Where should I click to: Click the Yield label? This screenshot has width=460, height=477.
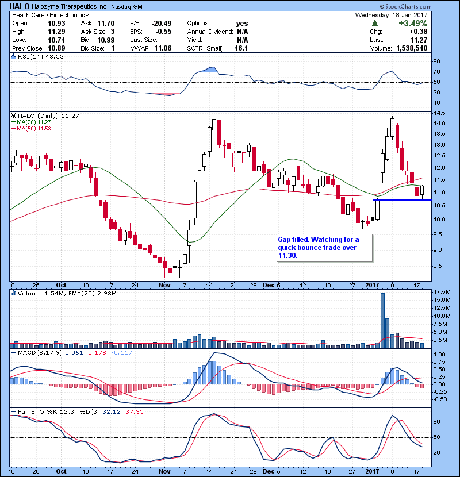(194, 40)
